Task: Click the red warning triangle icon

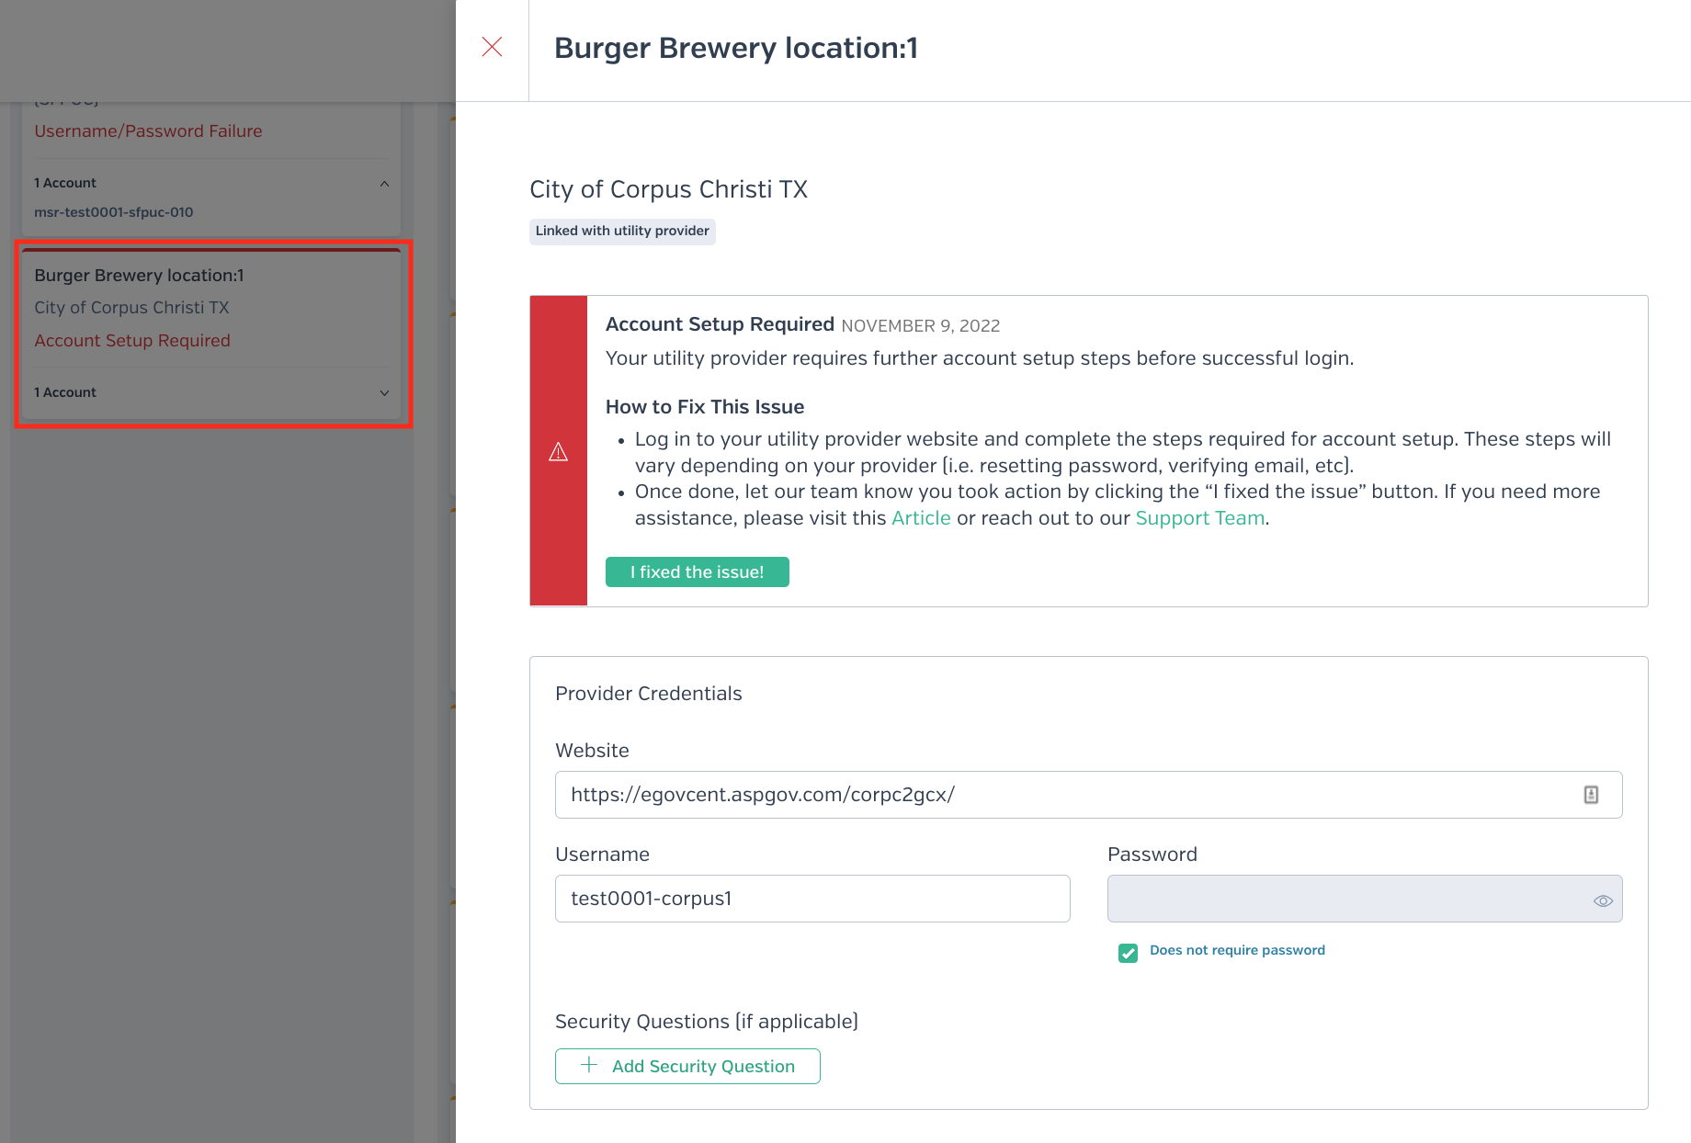Action: [x=558, y=451]
